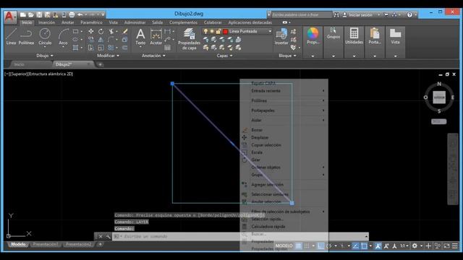
Task: Click the rectangle tool icon in Dibujo
Action: pyautogui.click(x=75, y=31)
